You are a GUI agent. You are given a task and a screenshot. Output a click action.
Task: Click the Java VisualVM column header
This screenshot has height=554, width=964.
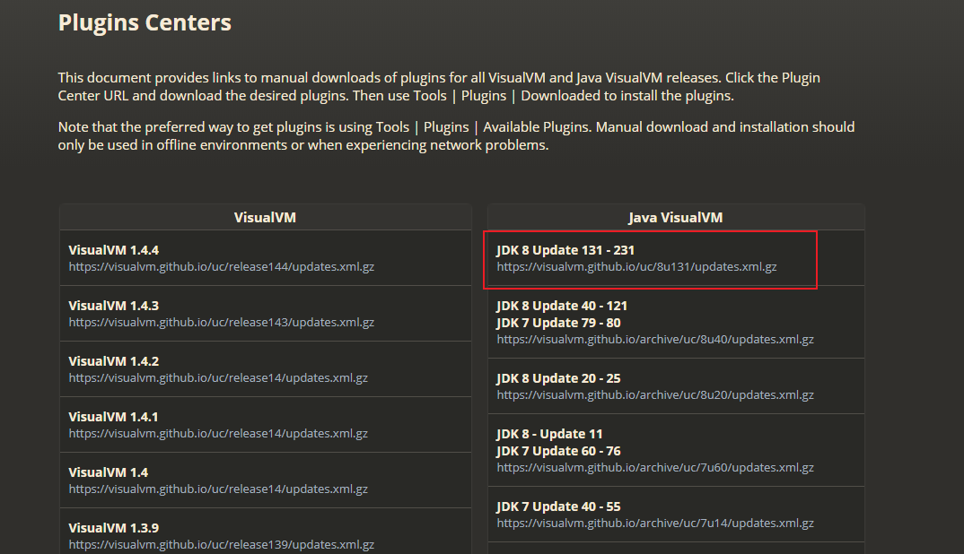tap(676, 218)
